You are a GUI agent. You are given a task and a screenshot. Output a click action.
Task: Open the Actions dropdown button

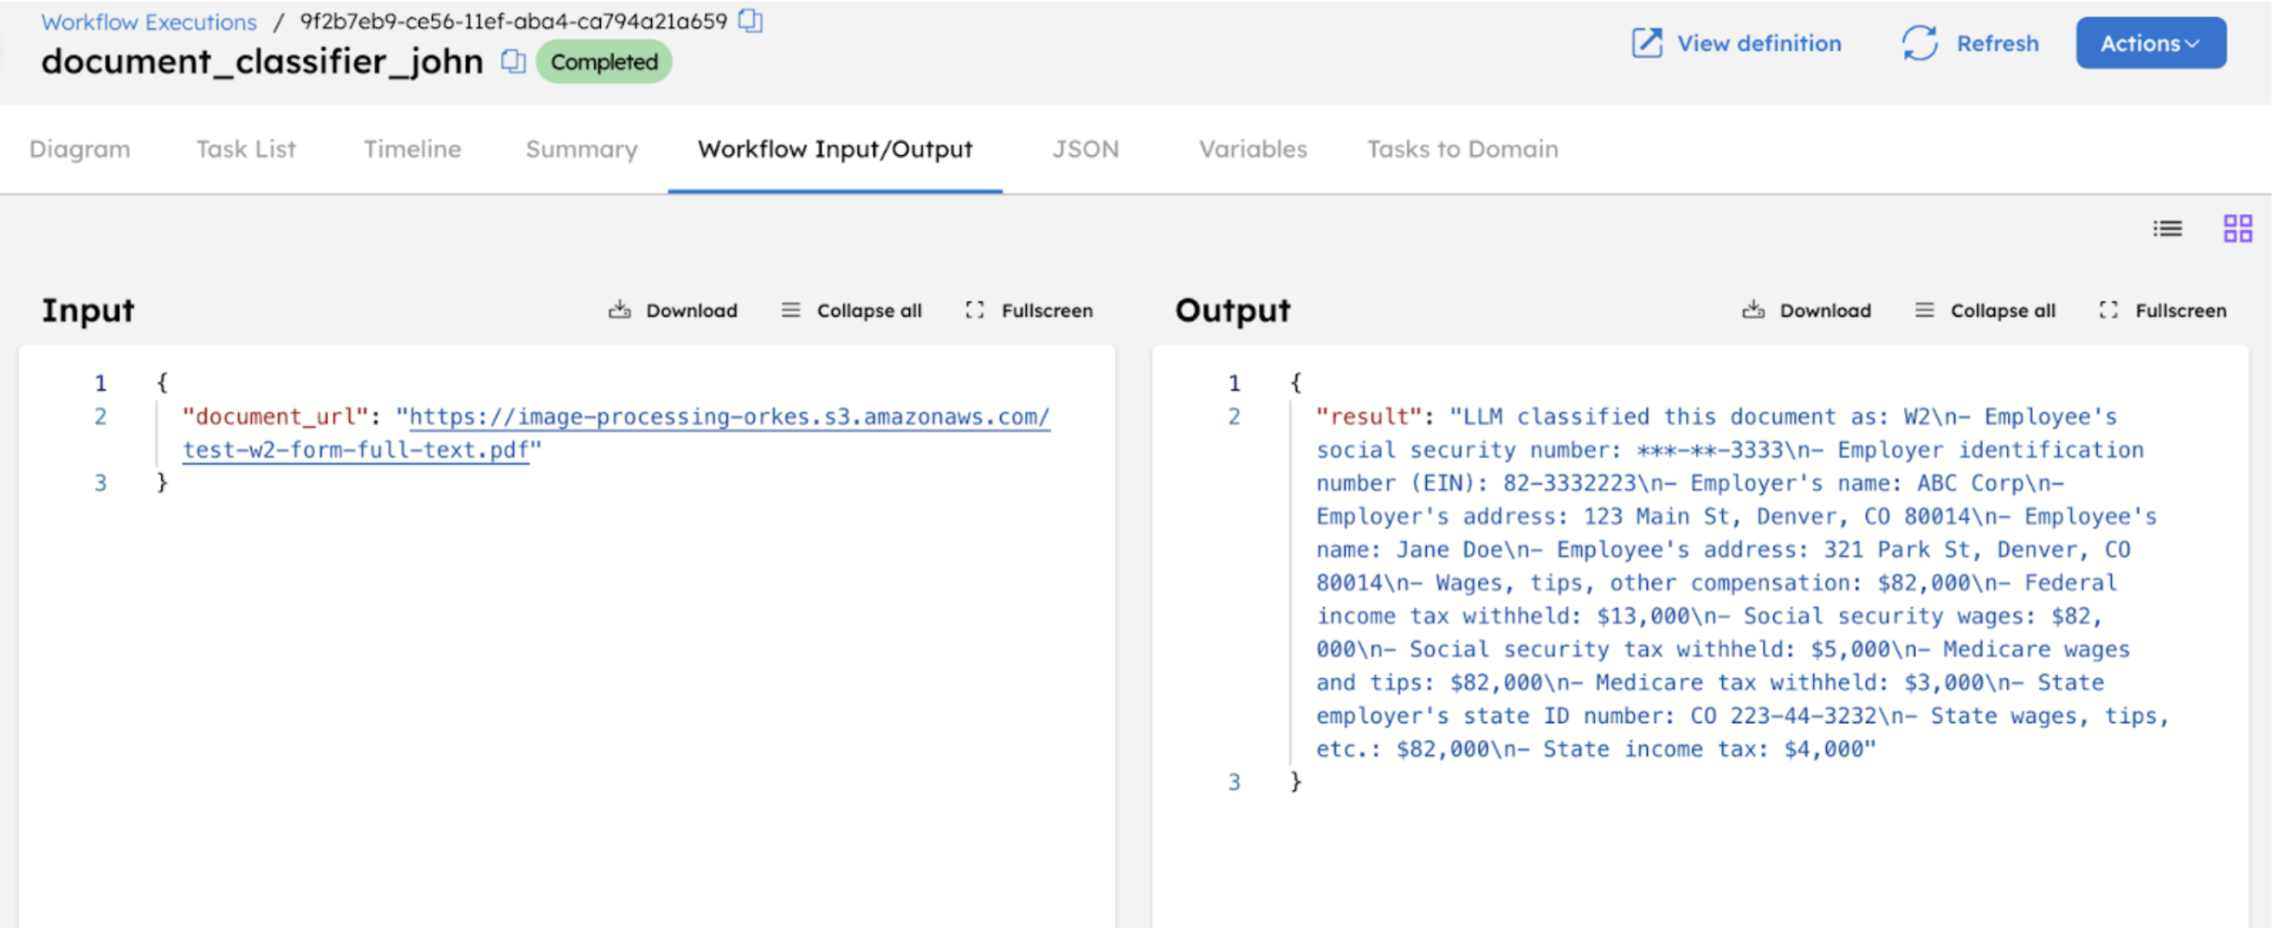pyautogui.click(x=2150, y=42)
